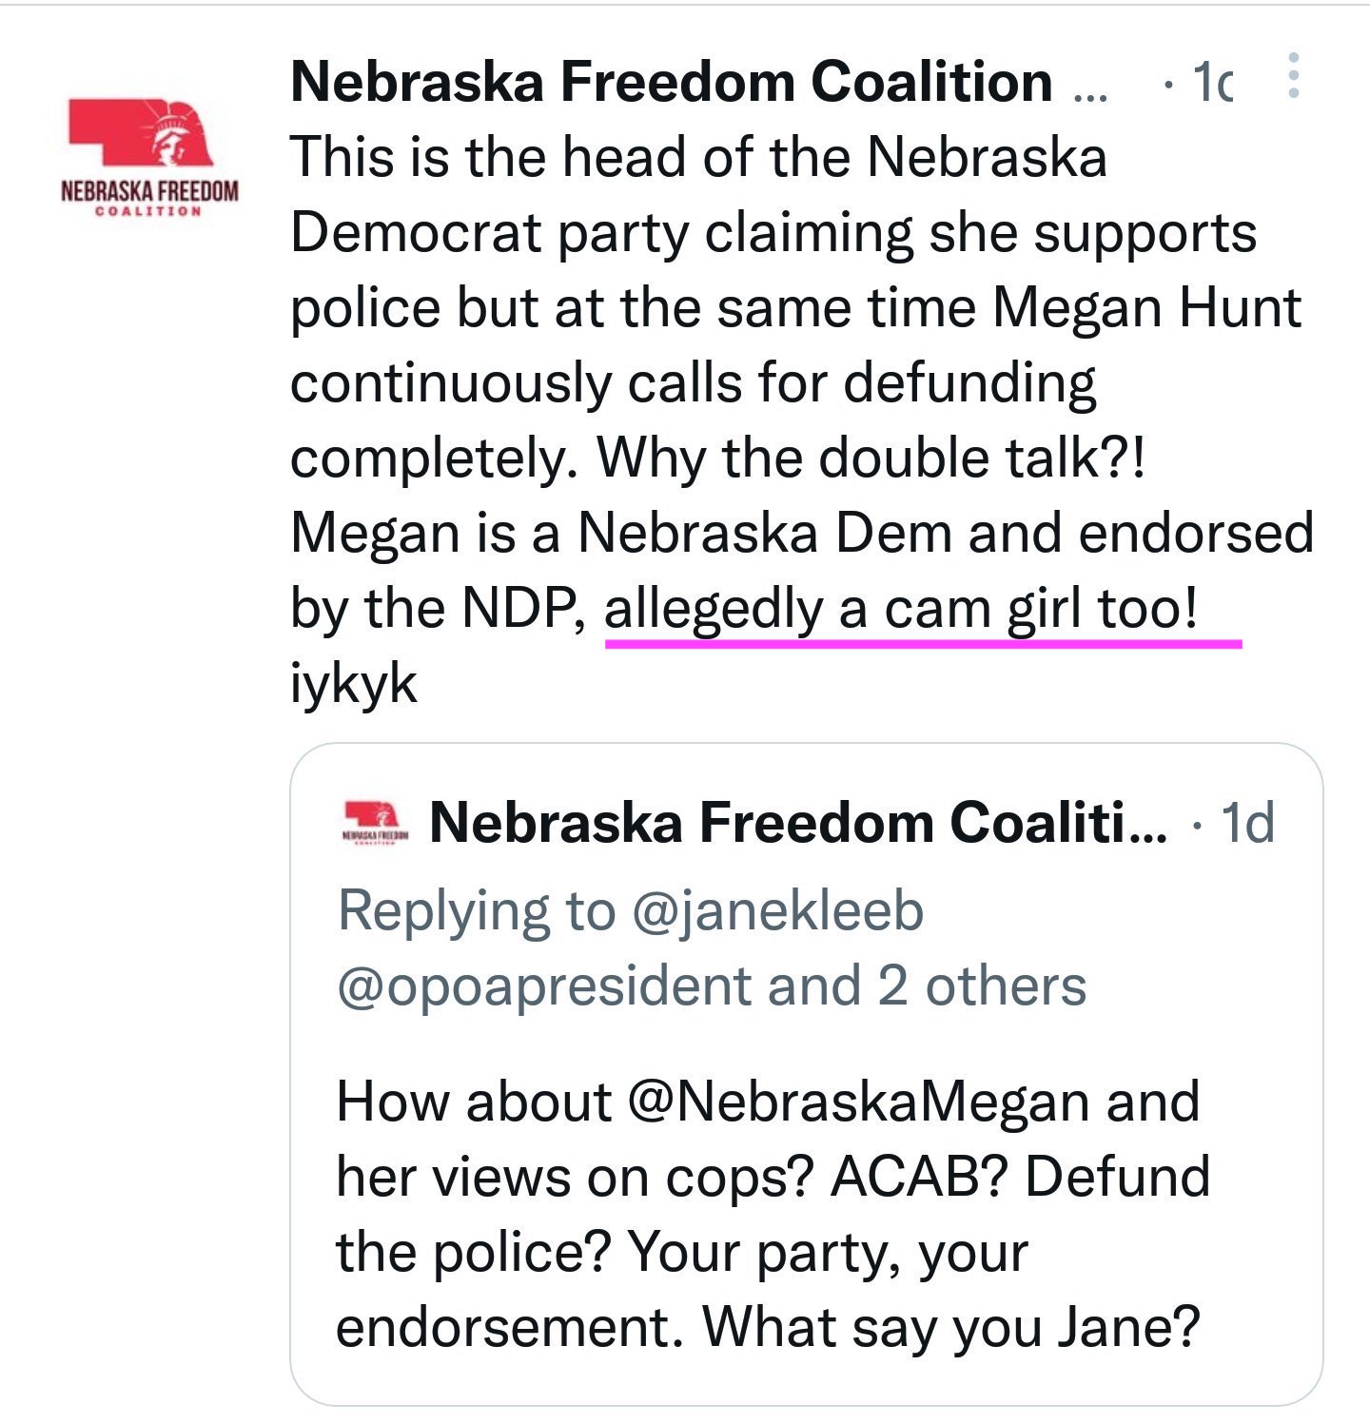Open the @opoapresident mention
The height and width of the screenshot is (1424, 1370).
(x=545, y=986)
